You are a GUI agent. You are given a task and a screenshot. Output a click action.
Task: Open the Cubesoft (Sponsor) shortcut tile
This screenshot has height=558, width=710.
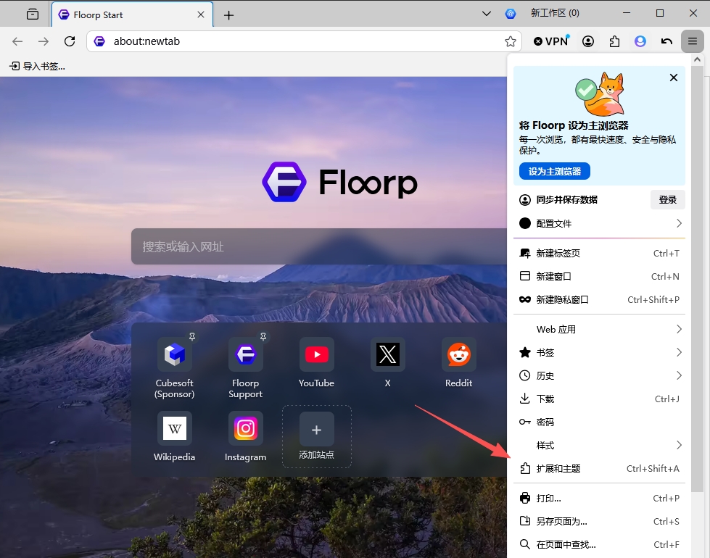pos(174,369)
